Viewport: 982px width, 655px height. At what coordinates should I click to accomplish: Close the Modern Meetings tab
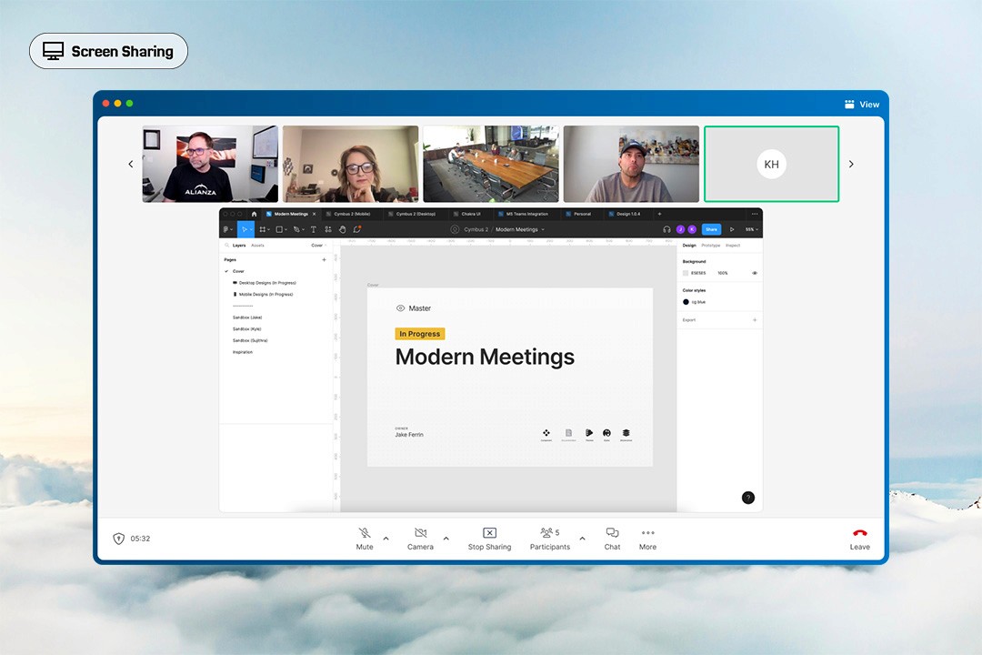[315, 214]
